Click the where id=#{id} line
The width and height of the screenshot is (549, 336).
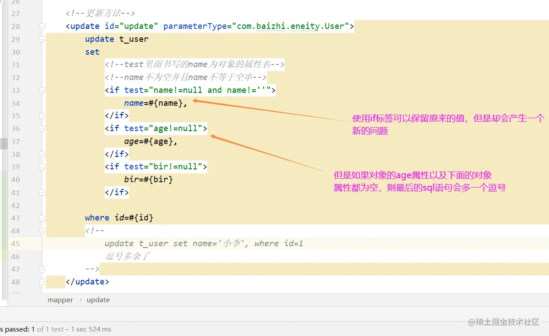pos(119,218)
